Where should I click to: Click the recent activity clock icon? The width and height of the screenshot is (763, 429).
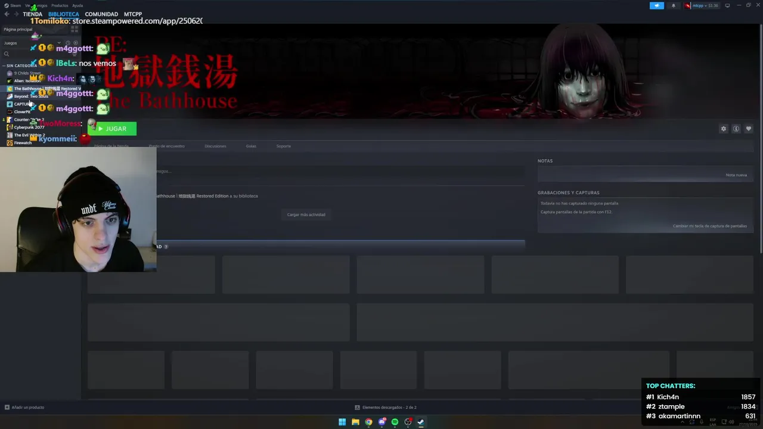click(x=67, y=43)
